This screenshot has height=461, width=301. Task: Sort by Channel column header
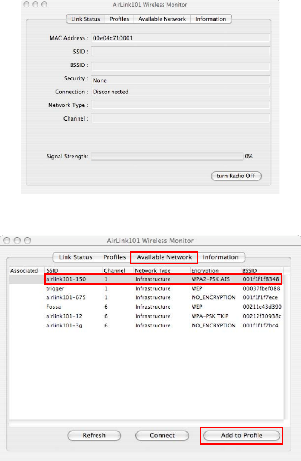pyautogui.click(x=118, y=270)
